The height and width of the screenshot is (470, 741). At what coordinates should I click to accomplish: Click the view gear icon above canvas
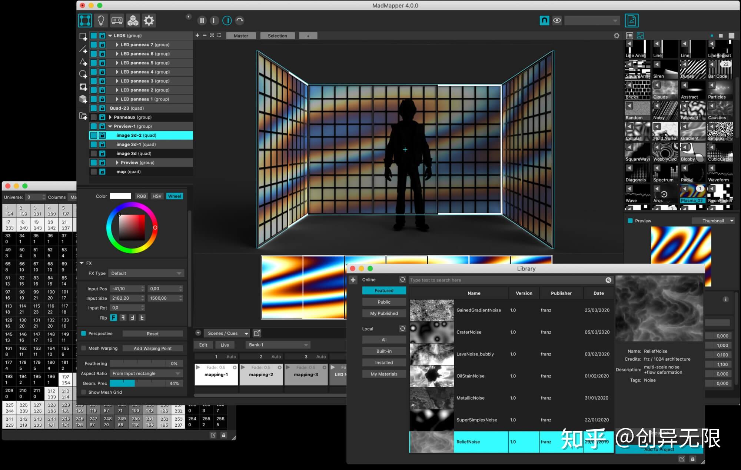point(617,36)
